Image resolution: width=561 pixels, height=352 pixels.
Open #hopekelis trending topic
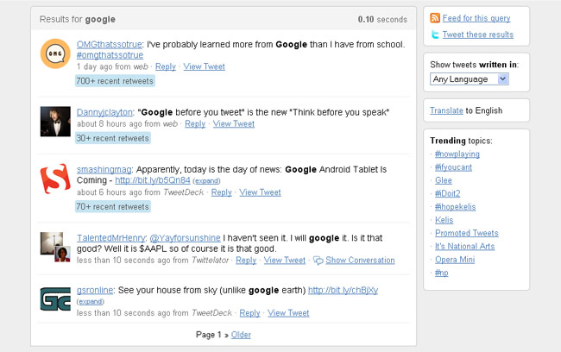tap(456, 207)
